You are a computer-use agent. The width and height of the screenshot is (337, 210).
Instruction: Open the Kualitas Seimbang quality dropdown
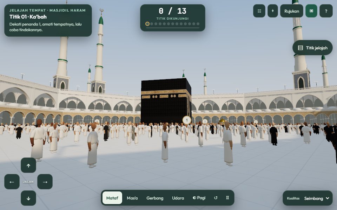(x=308, y=198)
